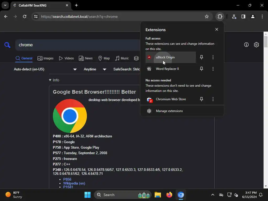Screen dimensions: 268x201
Task: Open the Auto-detect (en-US) language dropdown
Action: [45, 69]
